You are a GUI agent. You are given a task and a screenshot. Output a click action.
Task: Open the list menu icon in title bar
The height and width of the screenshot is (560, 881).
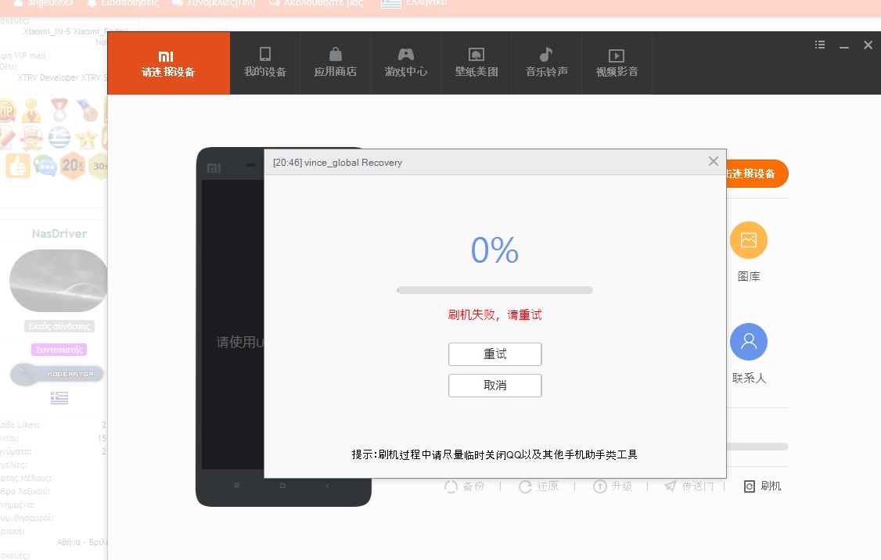tap(820, 45)
